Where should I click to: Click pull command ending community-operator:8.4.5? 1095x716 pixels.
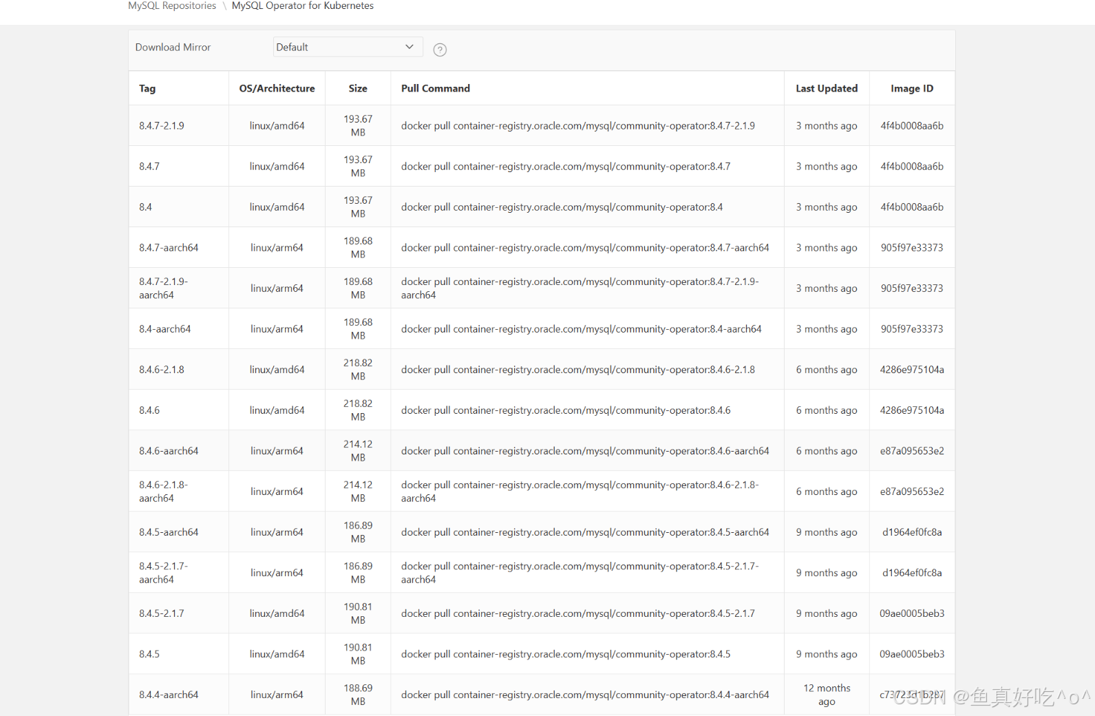(x=566, y=653)
